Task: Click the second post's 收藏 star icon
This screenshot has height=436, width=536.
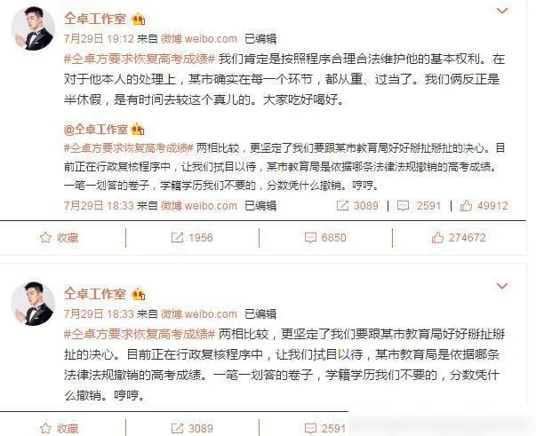Action: [45, 428]
